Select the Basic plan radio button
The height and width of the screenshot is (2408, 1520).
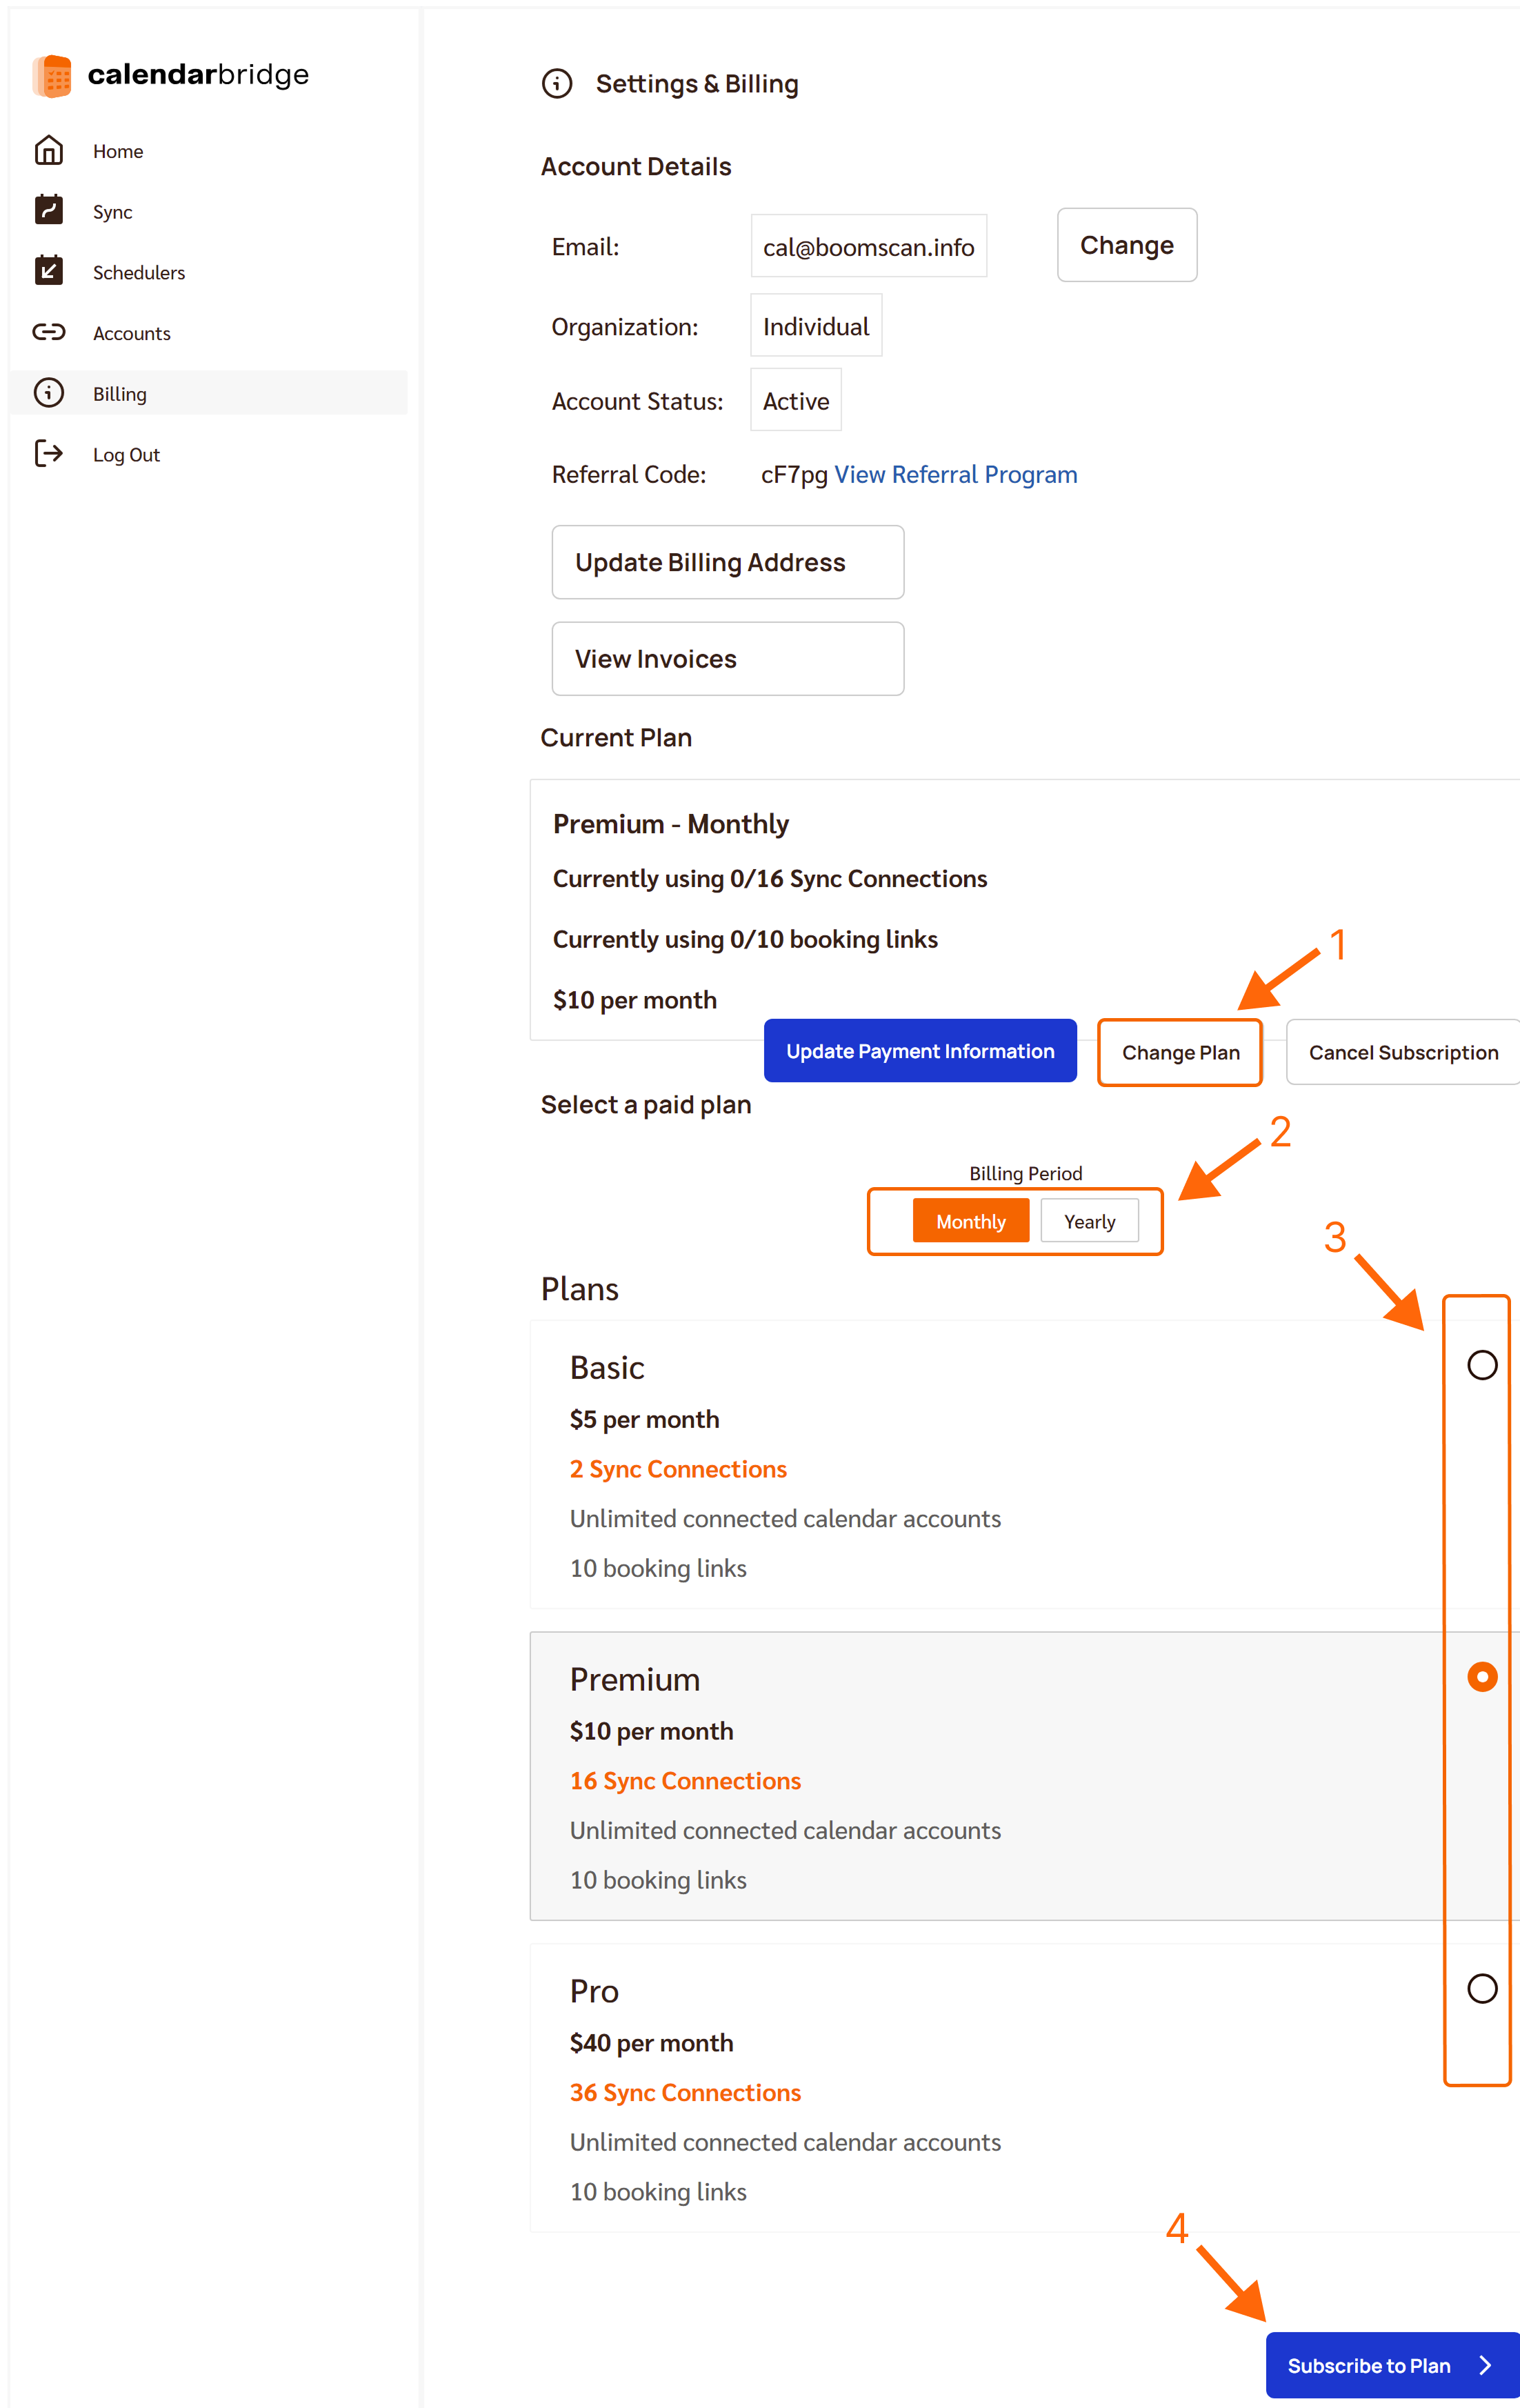pyautogui.click(x=1482, y=1365)
